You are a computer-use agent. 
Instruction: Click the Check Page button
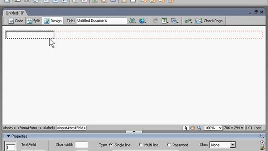coord(209,21)
